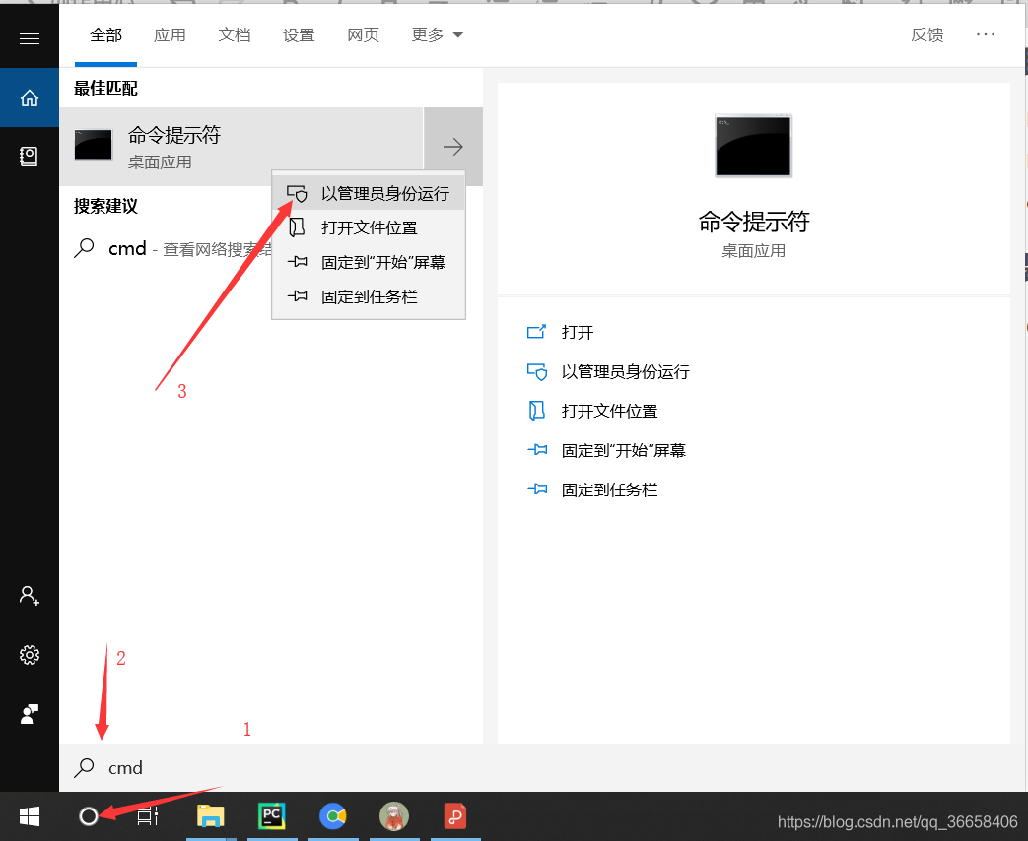Click pin icon beside 固定到任务栏 in right pane
The image size is (1028, 841).
tap(537, 489)
